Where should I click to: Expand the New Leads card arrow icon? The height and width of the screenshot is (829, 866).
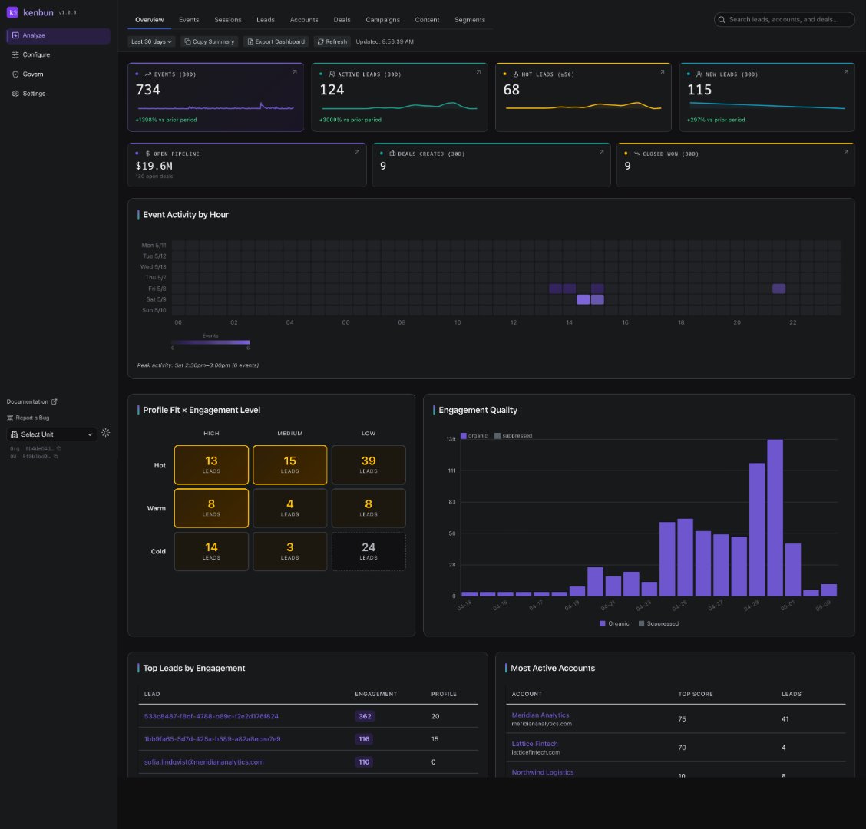pos(845,72)
